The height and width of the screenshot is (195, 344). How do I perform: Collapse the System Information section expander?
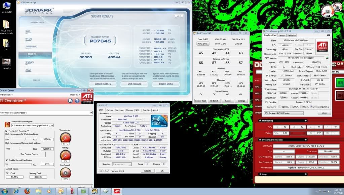click(x=306, y=140)
